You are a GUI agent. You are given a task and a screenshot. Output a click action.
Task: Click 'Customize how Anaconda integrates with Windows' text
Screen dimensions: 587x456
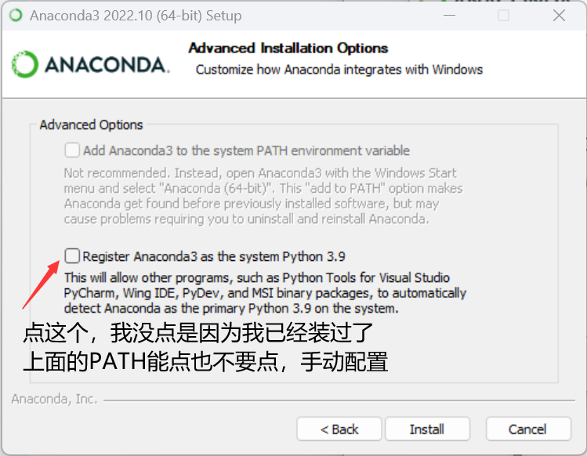pyautogui.click(x=339, y=70)
